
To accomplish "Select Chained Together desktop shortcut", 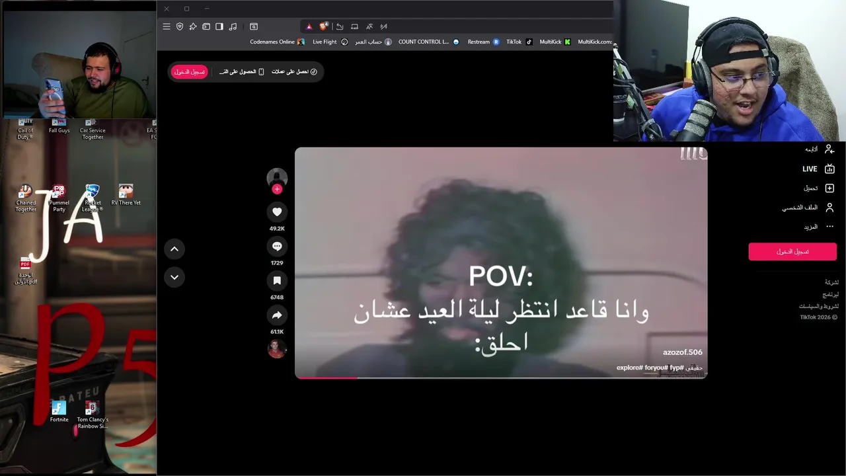I will (26, 198).
